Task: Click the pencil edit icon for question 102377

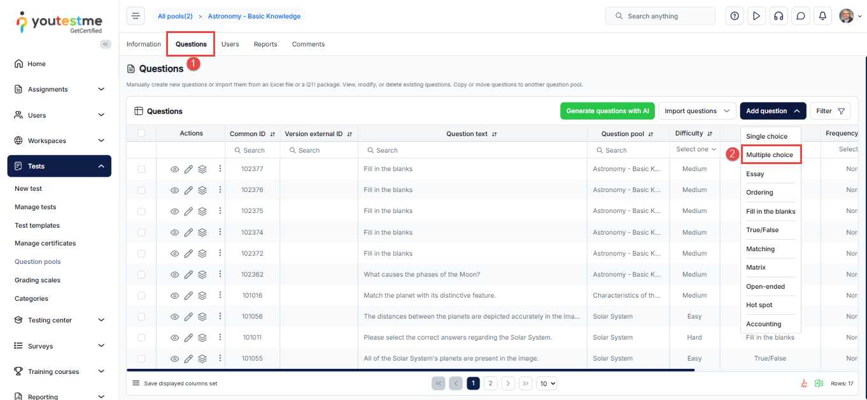Action: click(x=188, y=169)
